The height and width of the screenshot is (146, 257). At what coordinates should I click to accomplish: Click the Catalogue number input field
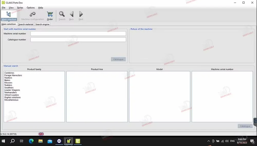point(78,40)
